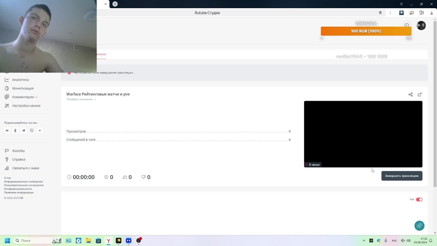This screenshot has width=437, height=246.
Task: Open the Telegram social link icon
Action: point(23,131)
